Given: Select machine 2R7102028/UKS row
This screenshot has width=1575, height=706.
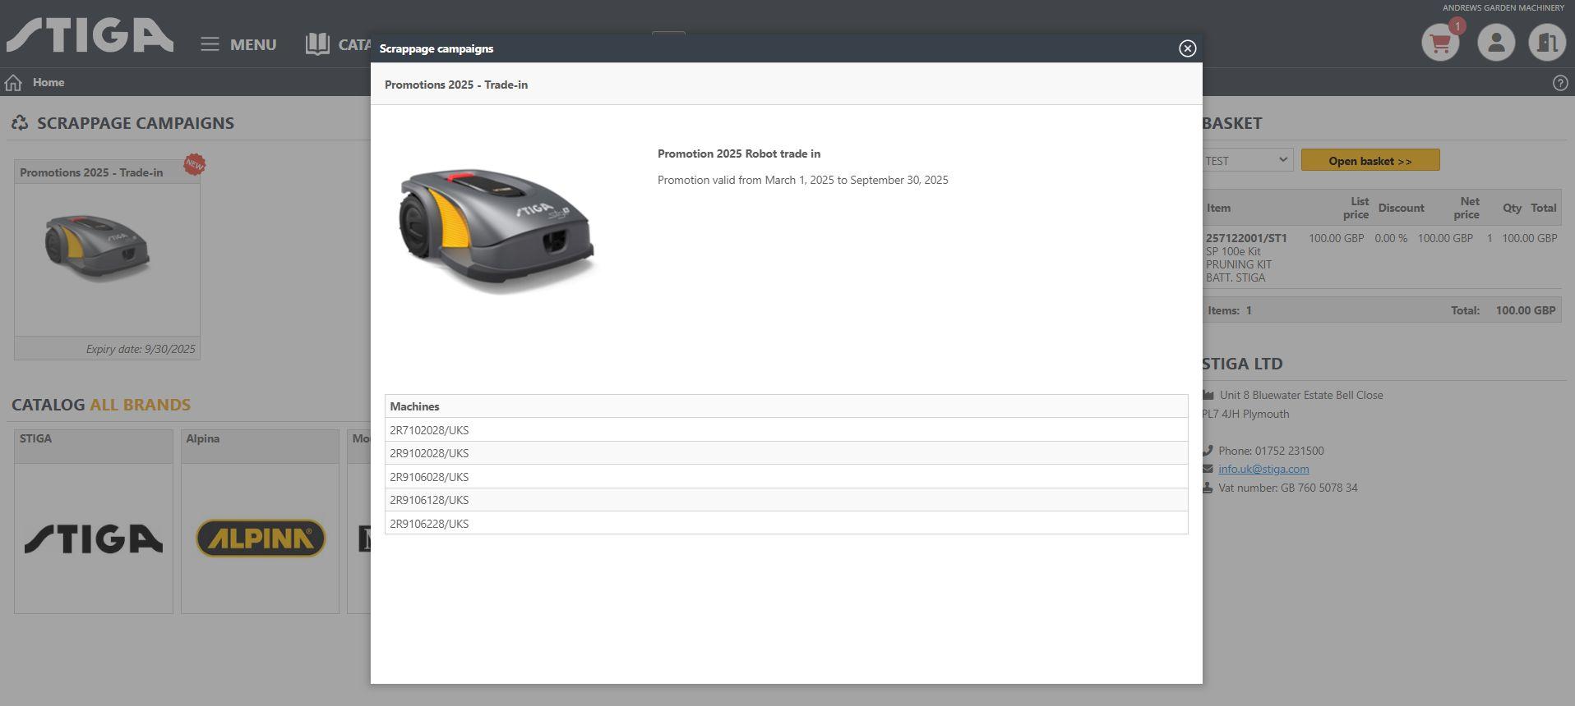Looking at the screenshot, I should (786, 430).
